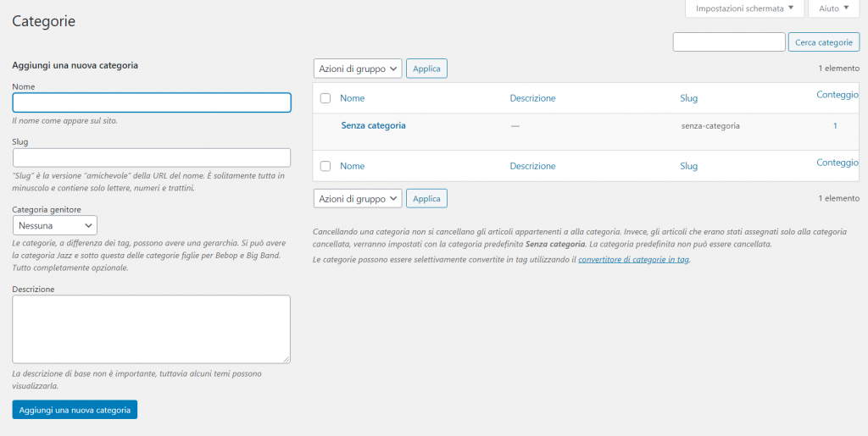Click into the Slug text field
Screen dimensions: 868x436
pyautogui.click(x=152, y=157)
